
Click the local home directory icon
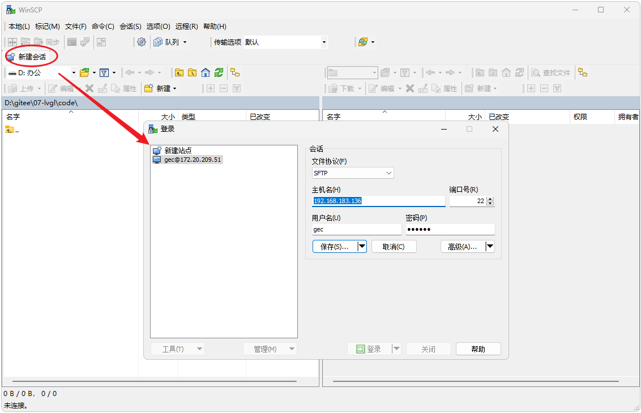[206, 72]
